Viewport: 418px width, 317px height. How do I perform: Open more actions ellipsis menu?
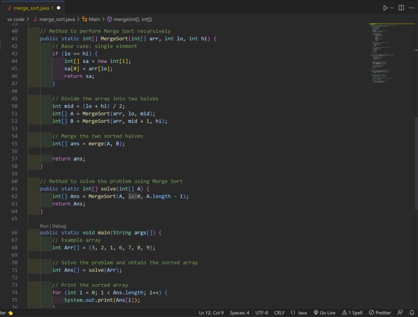click(x=411, y=8)
